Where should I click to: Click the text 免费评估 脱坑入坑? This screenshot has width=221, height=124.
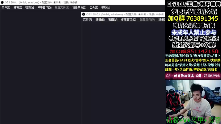194,12
